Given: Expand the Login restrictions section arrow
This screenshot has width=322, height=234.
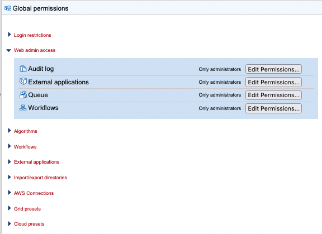Looking at the screenshot, I should pyautogui.click(x=10, y=35).
